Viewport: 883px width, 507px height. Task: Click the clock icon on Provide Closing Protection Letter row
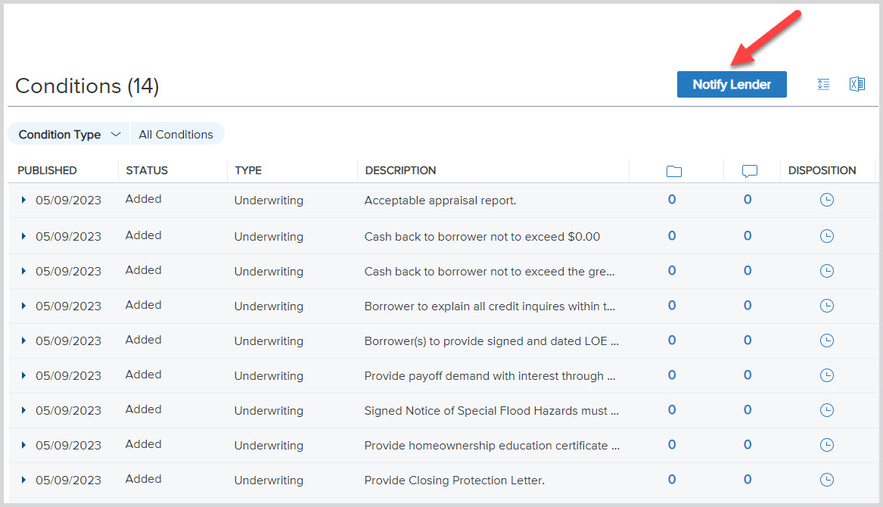coord(827,479)
